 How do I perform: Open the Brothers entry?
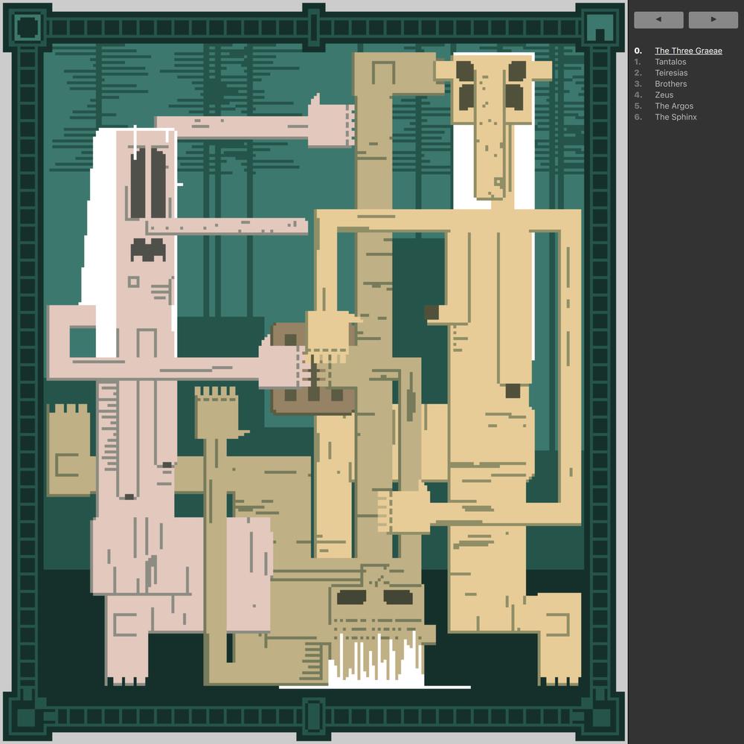[x=670, y=84]
